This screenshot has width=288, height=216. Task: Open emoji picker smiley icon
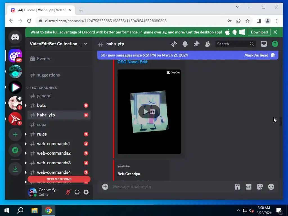point(271,187)
